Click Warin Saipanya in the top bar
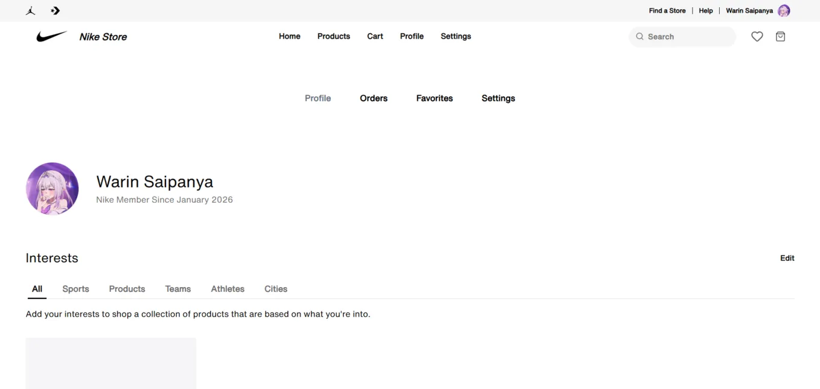The width and height of the screenshot is (820, 389). (x=749, y=11)
